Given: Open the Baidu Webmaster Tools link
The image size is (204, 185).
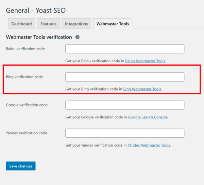Looking at the screenshot, I should [145, 61].
